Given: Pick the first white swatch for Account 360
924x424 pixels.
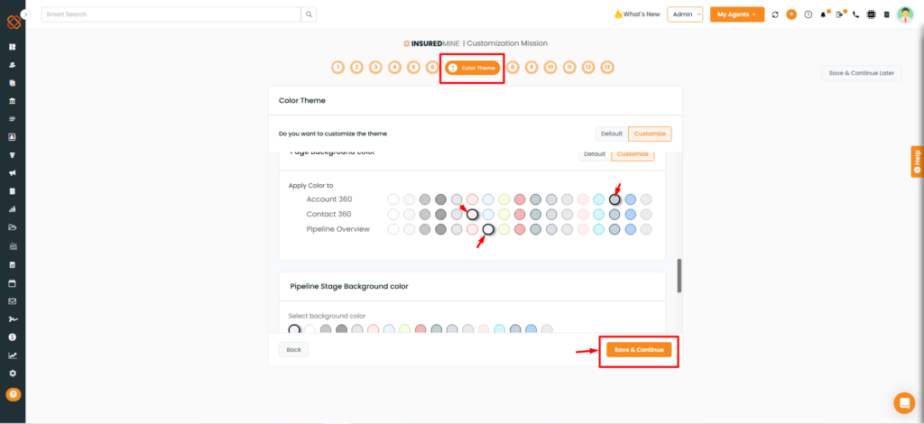Looking at the screenshot, I should pyautogui.click(x=393, y=199).
